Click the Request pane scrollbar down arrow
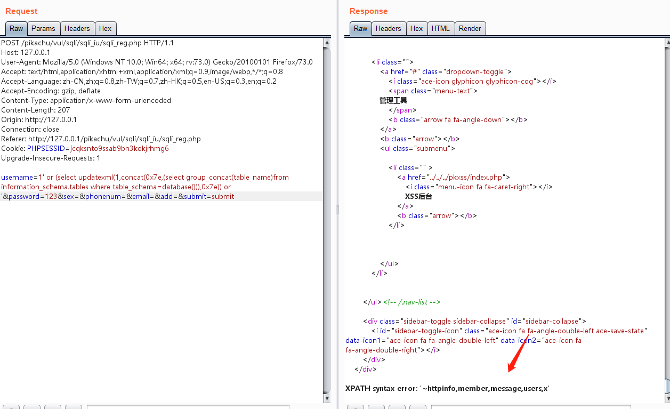The height and width of the screenshot is (409, 670). tap(327, 397)
